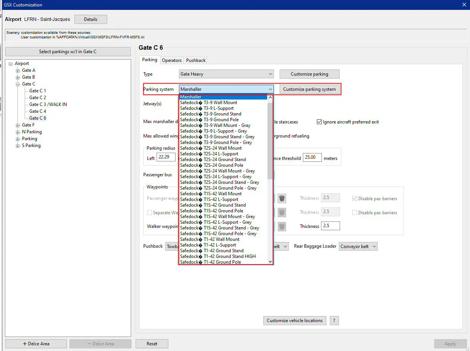Image resolution: width=470 pixels, height=351 pixels.
Task: Click the Parking radius Left input field
Action: 166,157
